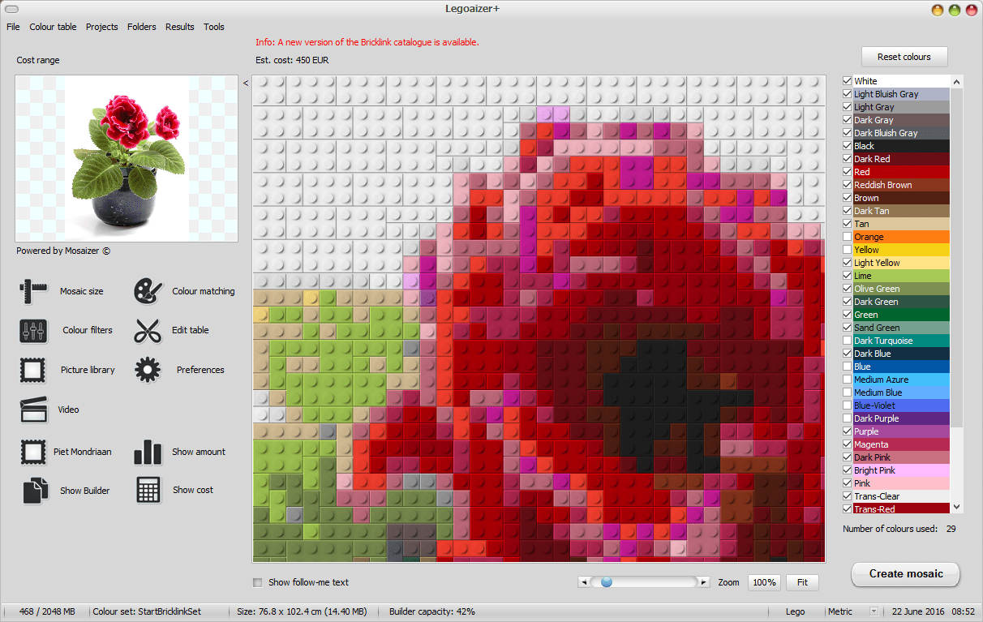Uncheck the Magenta colour checkbox

point(848,444)
